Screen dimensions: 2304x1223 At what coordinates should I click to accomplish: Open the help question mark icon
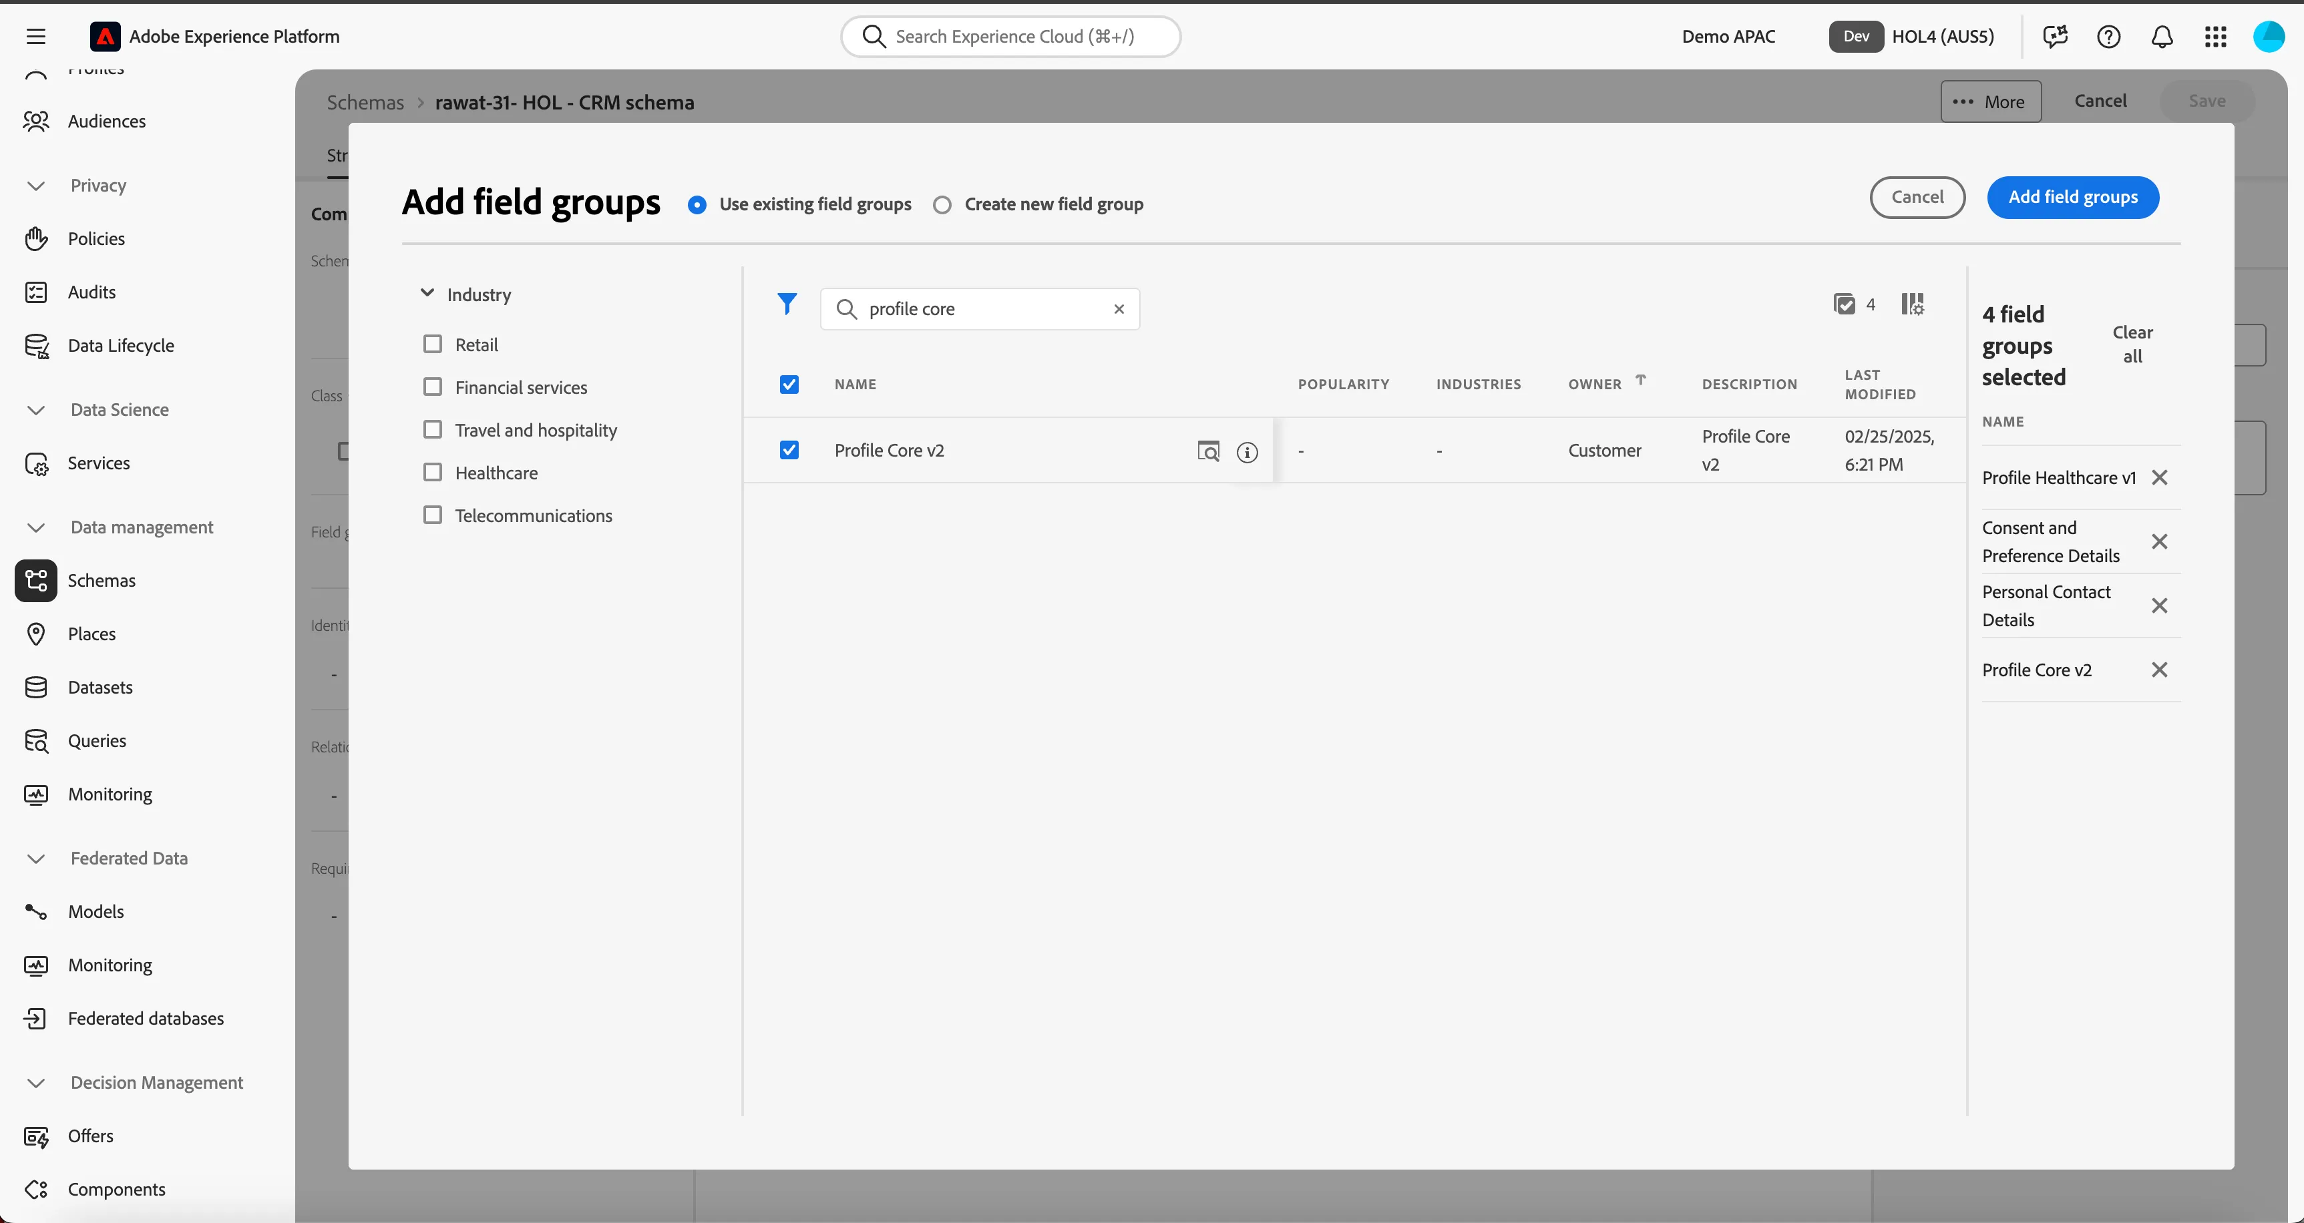point(2108,37)
